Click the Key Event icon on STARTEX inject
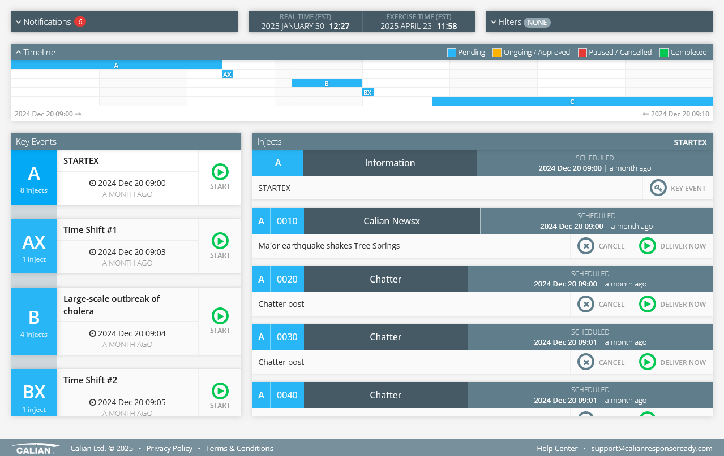Viewport: 724px width, 456px height. coord(658,188)
